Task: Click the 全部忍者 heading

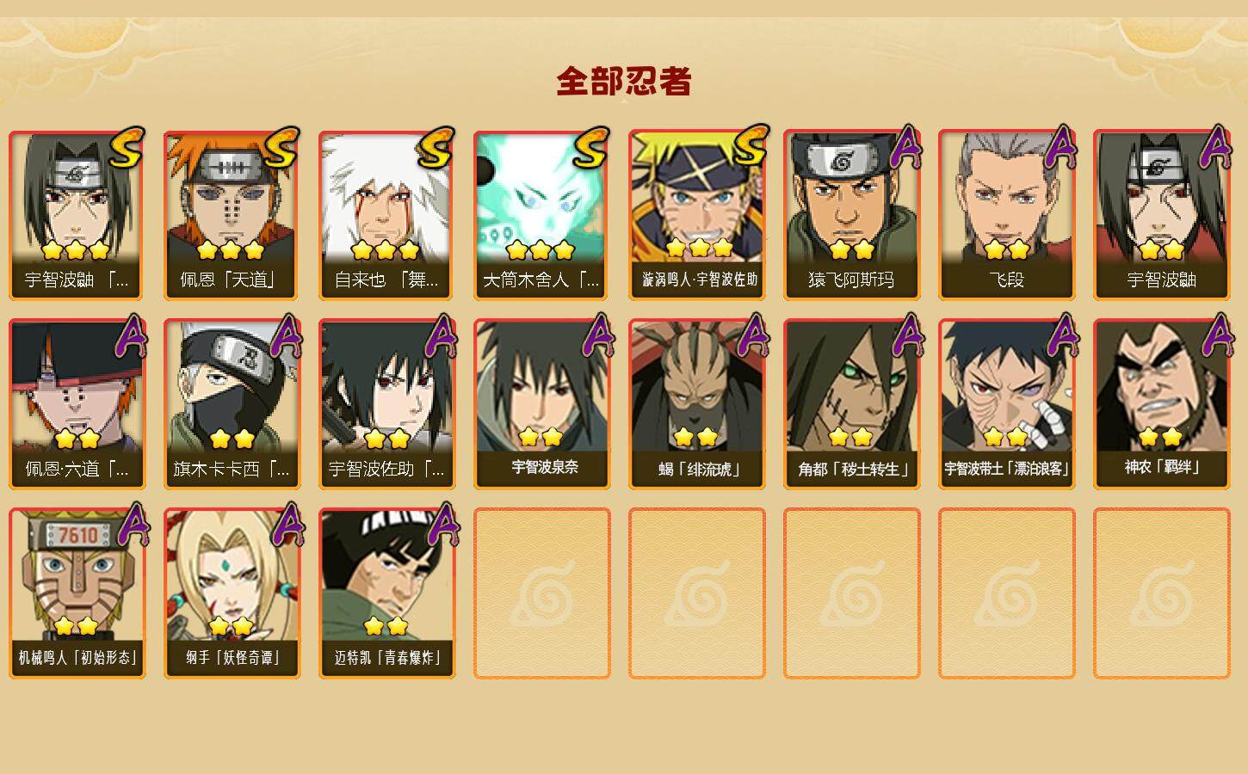Action: click(x=624, y=81)
